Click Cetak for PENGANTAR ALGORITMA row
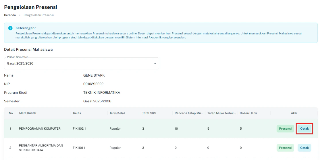This screenshot has height=160, width=320. tap(304, 148)
